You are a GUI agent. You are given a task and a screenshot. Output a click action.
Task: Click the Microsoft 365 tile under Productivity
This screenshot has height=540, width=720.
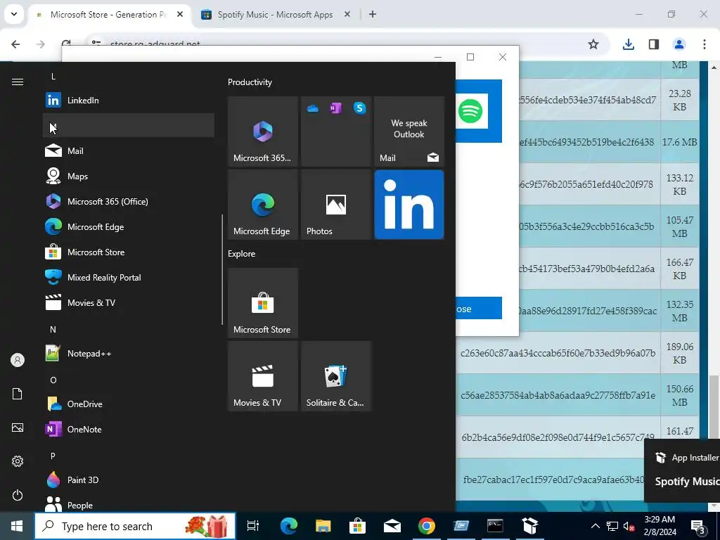(263, 131)
